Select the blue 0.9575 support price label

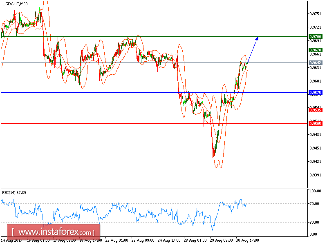tap(315, 93)
